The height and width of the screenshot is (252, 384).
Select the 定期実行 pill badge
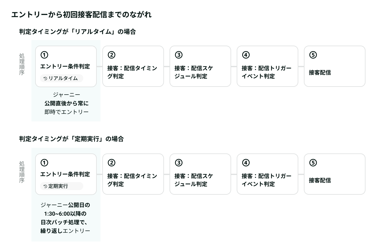(62, 186)
